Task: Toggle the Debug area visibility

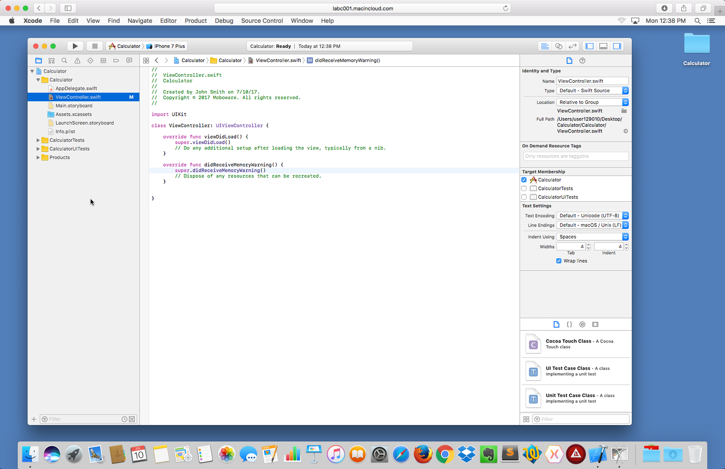Action: pyautogui.click(x=603, y=46)
